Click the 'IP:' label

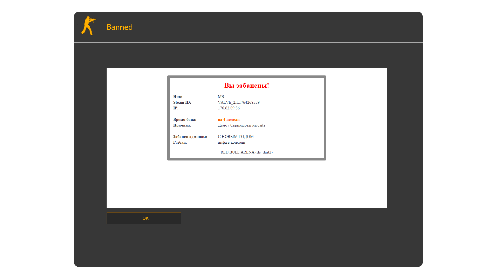(x=176, y=108)
